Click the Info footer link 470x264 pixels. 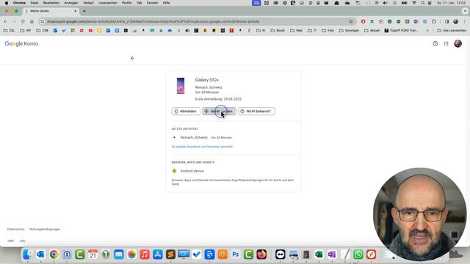click(x=23, y=241)
